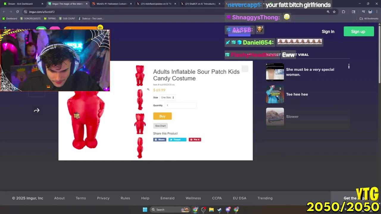Viewport: 381px width, 214px height.
Task: Select the third costume thumbnail arms raised
Action: 140,124
